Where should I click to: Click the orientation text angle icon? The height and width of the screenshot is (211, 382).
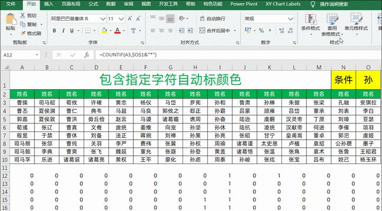click(182, 18)
